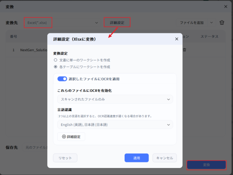This screenshot has height=175, width=233.
Task: Expand the English, 日本語 language dropdown
Action: 115,125
